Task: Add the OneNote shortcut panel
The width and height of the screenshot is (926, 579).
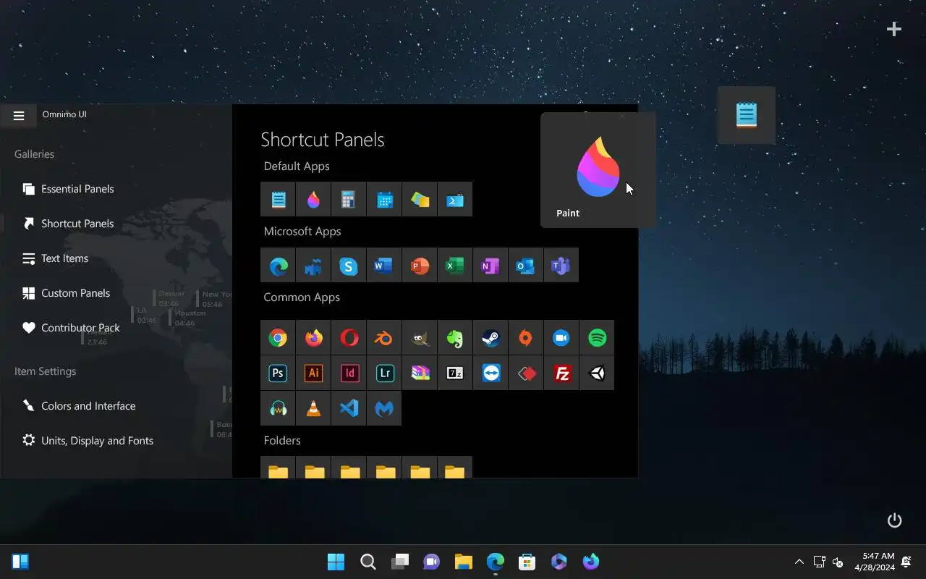Action: tap(490, 265)
